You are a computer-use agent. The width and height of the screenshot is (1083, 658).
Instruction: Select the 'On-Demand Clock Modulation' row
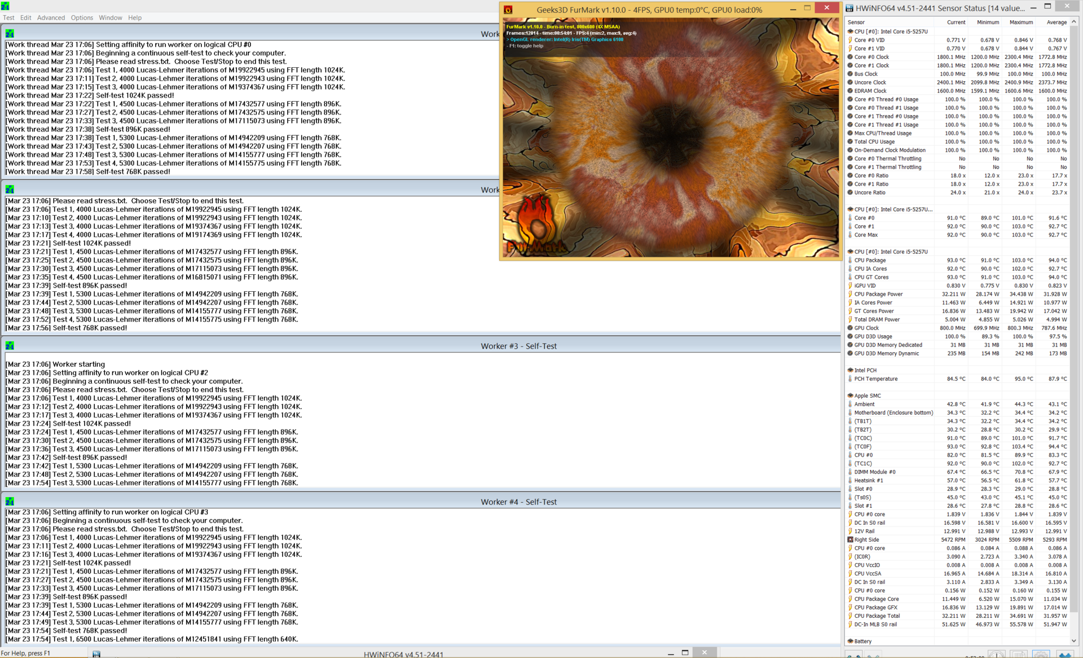(x=957, y=150)
